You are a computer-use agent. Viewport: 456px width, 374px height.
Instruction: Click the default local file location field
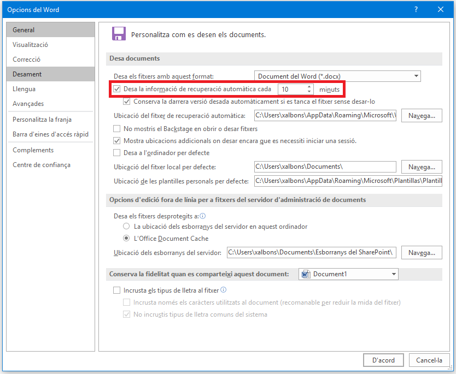(x=325, y=167)
